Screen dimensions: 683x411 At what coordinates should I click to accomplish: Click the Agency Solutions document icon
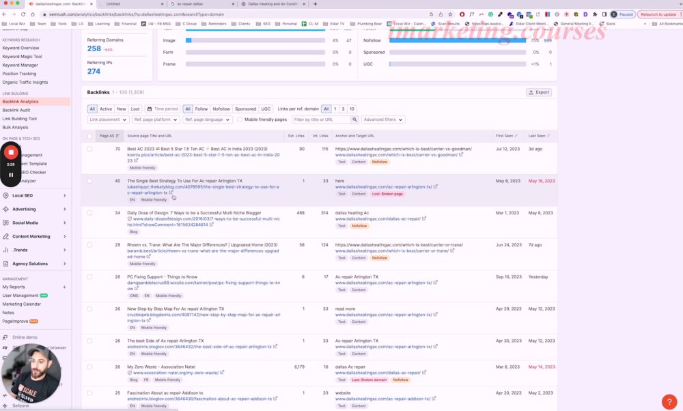pyautogui.click(x=5, y=264)
